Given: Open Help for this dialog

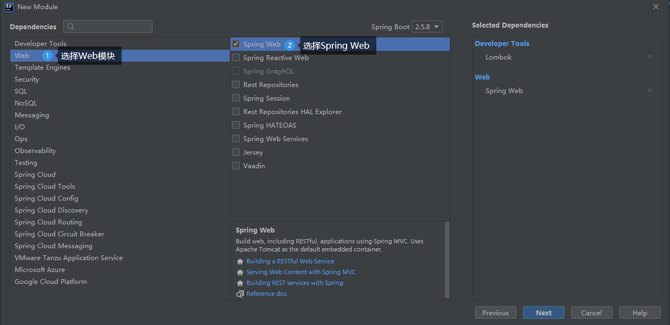Looking at the screenshot, I should click(640, 313).
